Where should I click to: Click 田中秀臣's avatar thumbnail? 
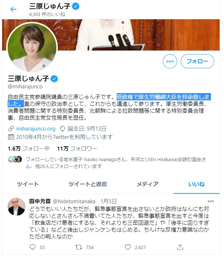click(17, 207)
